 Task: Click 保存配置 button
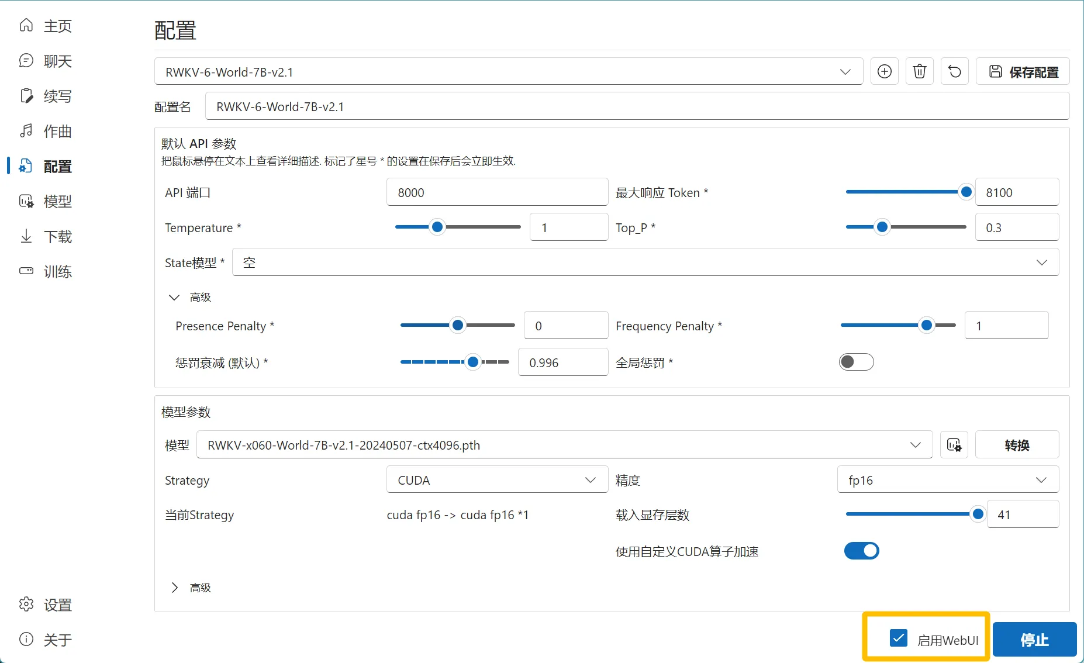(x=1023, y=71)
